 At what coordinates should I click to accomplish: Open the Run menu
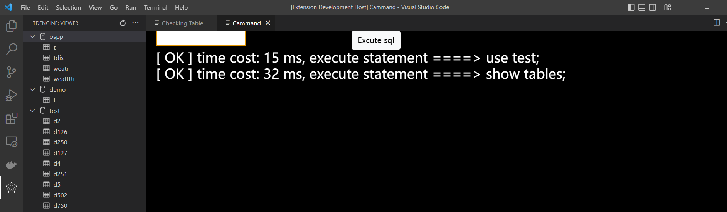tap(131, 7)
